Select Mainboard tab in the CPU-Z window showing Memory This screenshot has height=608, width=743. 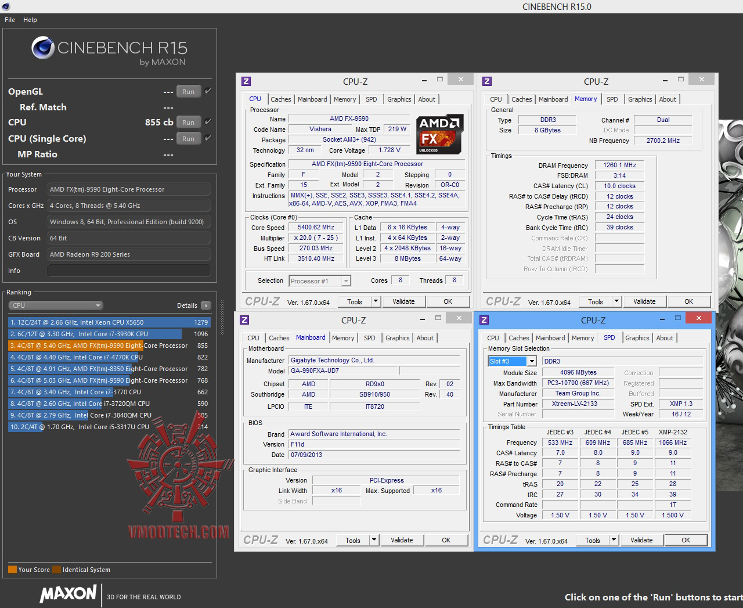(553, 99)
